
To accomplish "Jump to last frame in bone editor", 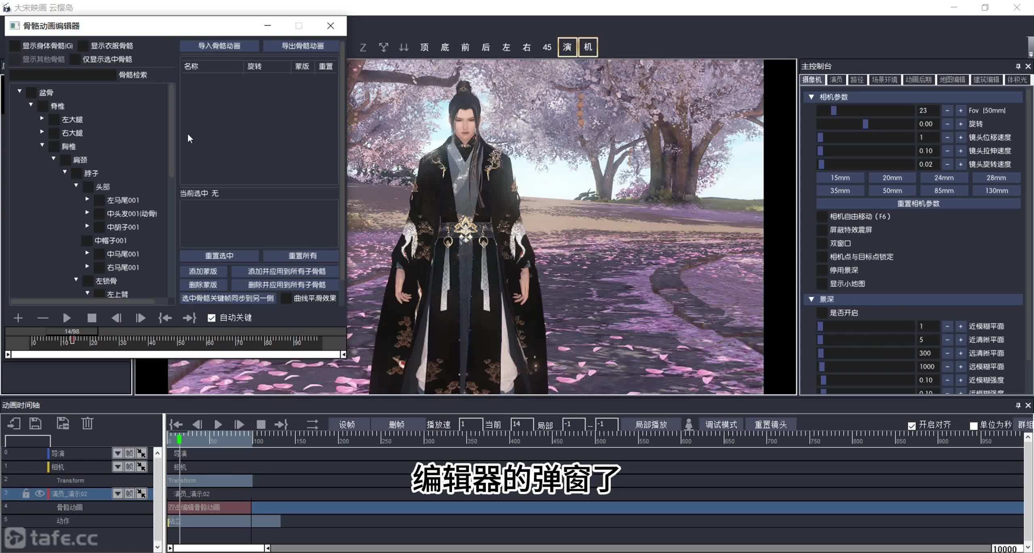I will pyautogui.click(x=189, y=318).
